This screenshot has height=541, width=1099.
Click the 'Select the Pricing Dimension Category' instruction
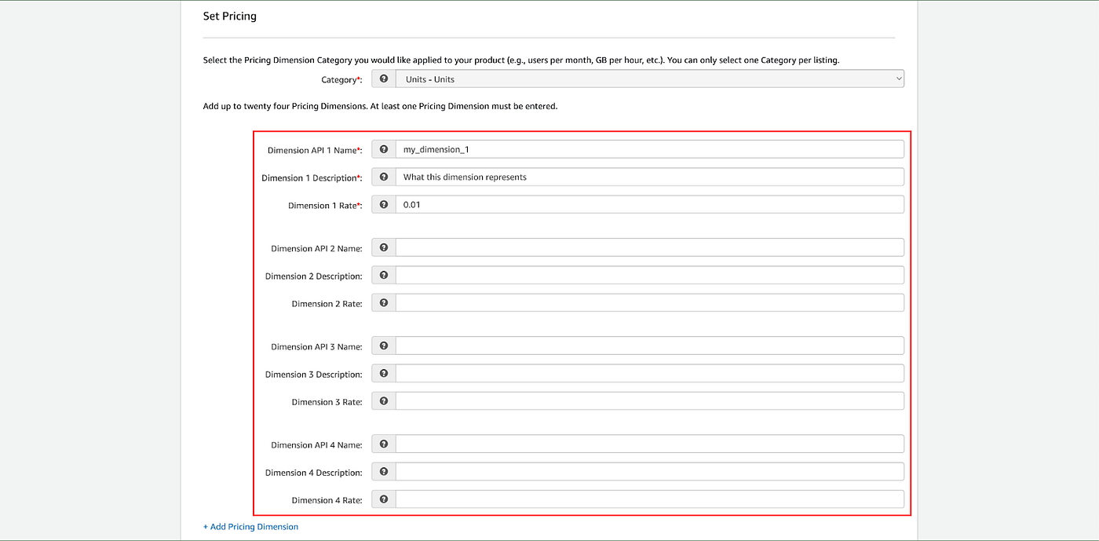click(521, 60)
